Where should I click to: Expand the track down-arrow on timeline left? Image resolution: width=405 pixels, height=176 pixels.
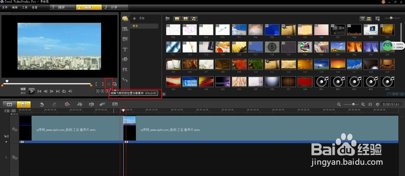(6, 142)
